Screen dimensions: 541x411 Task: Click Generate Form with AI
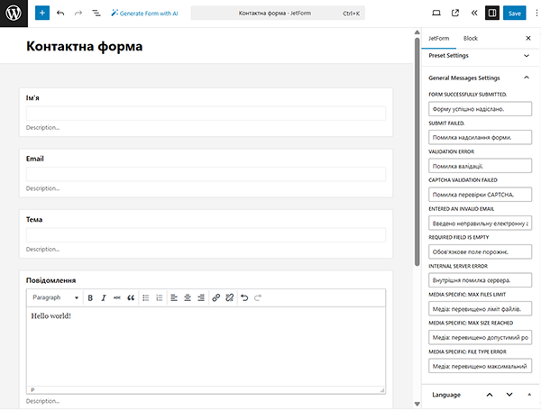(x=144, y=14)
